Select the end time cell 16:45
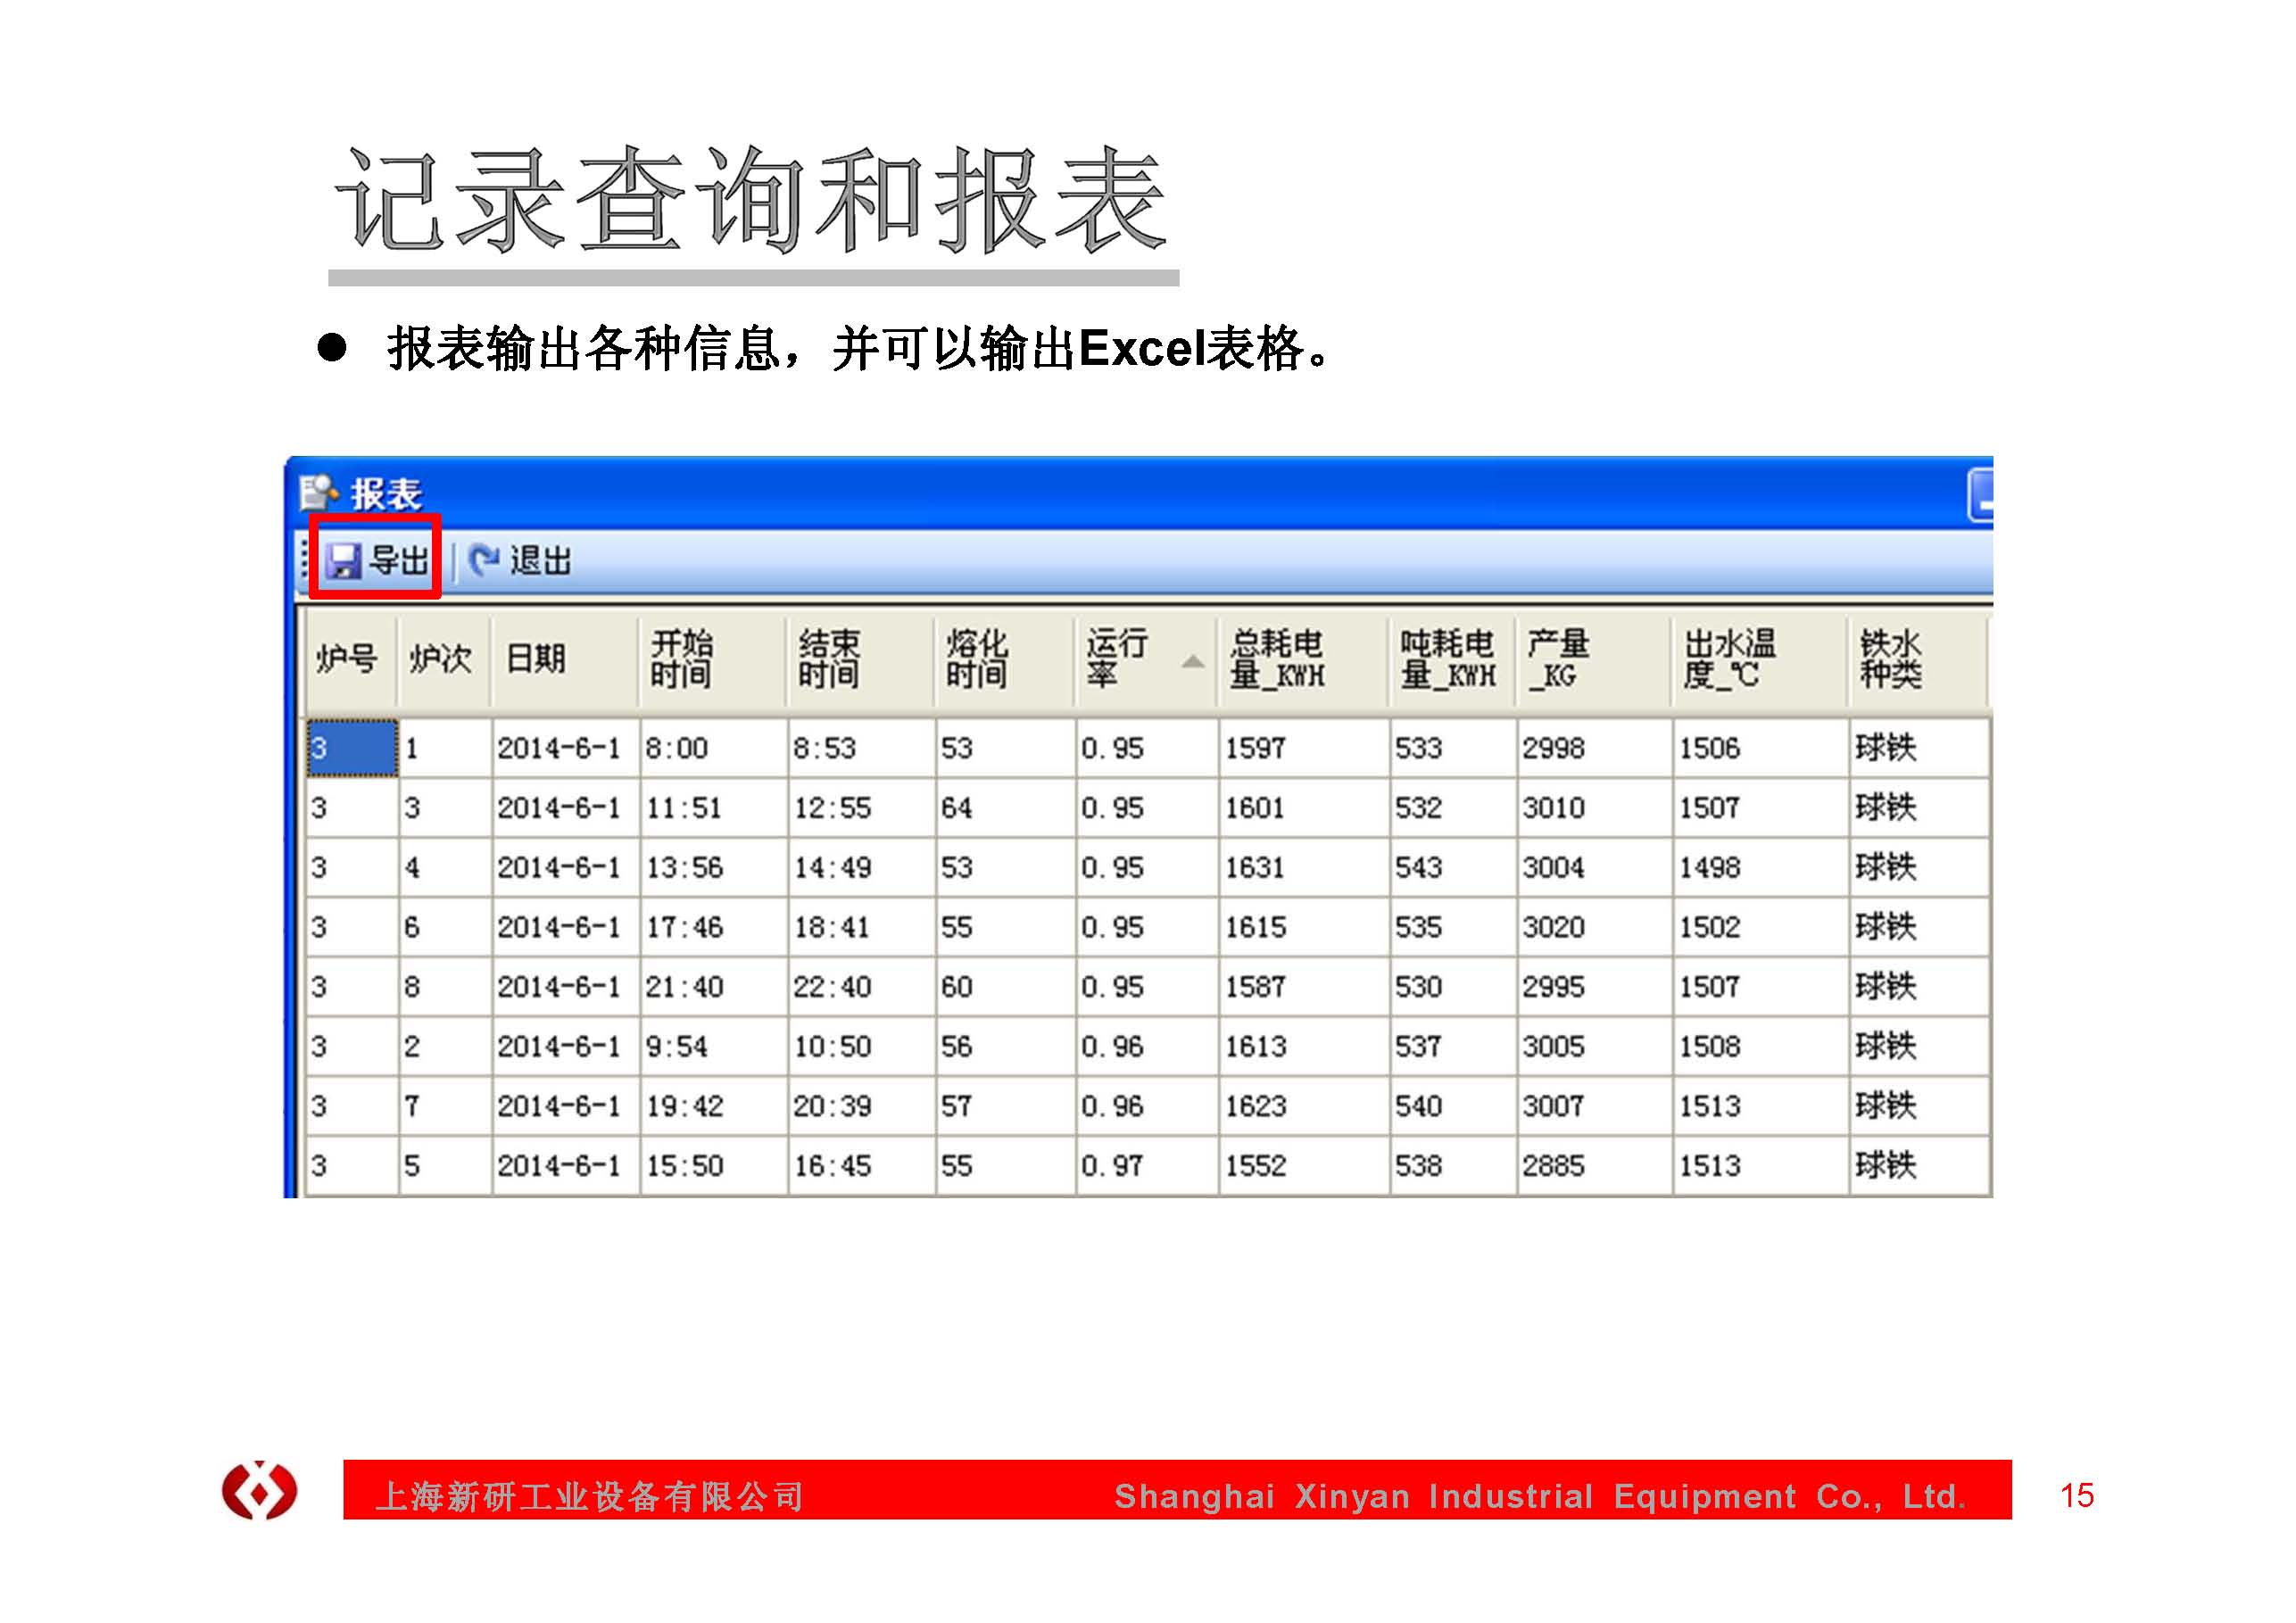 (x=862, y=1166)
